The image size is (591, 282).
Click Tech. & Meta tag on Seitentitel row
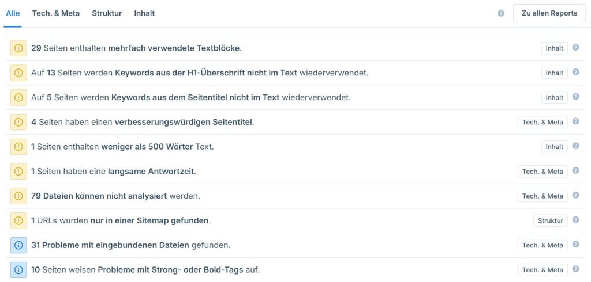(543, 122)
